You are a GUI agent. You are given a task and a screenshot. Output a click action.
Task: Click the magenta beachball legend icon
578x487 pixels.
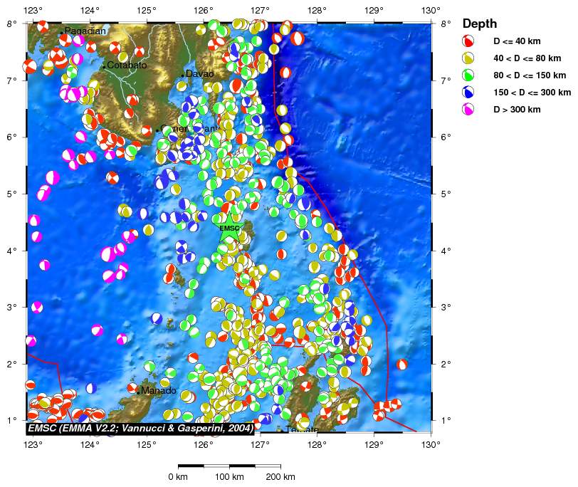tap(468, 110)
